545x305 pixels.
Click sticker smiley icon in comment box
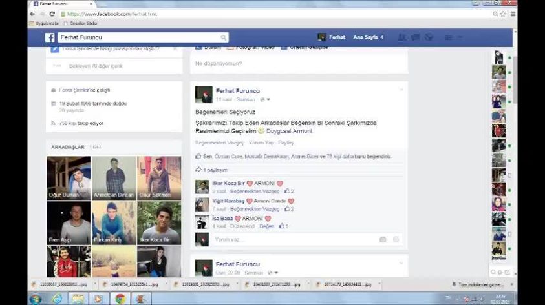pos(396,239)
